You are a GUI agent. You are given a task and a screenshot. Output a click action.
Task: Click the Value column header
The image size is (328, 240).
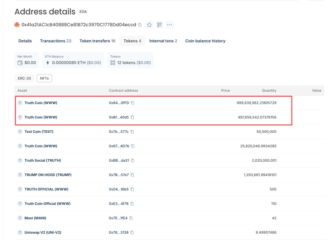[317, 90]
